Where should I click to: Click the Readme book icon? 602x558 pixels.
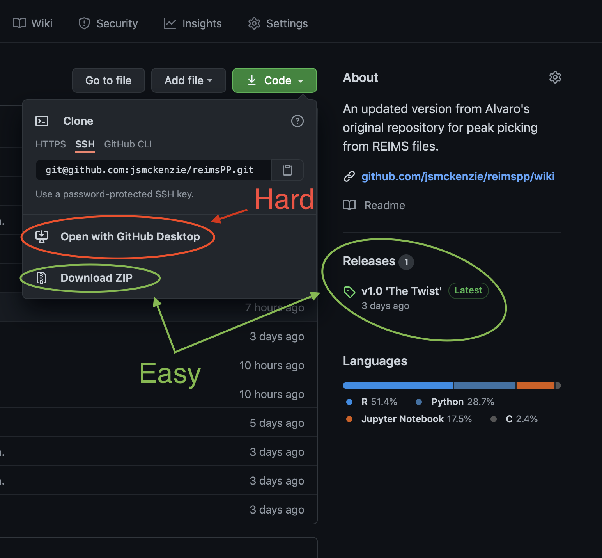coord(349,205)
